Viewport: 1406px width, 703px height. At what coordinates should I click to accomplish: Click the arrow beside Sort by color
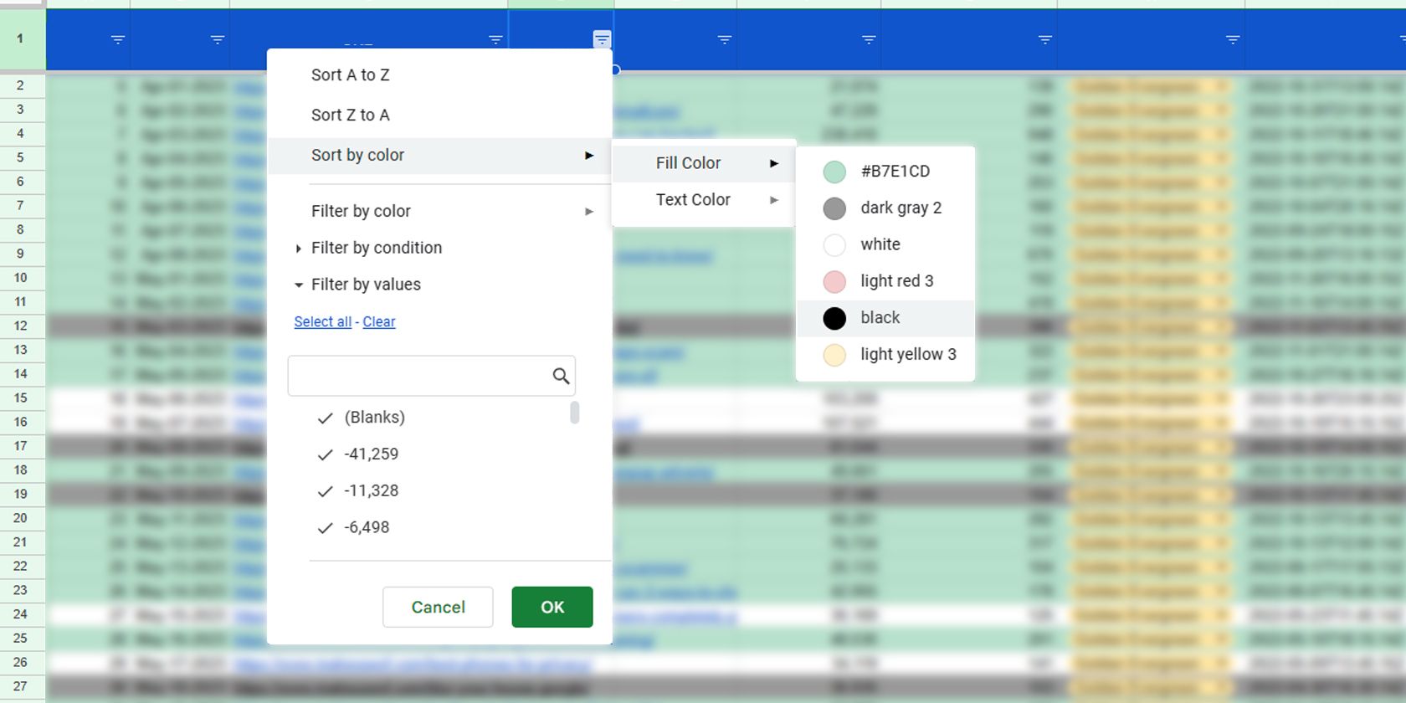589,156
